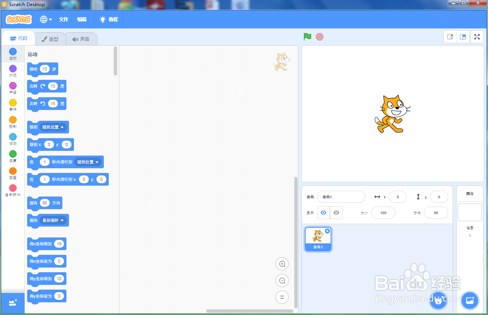Click the choose a backdrop button

[470, 301]
